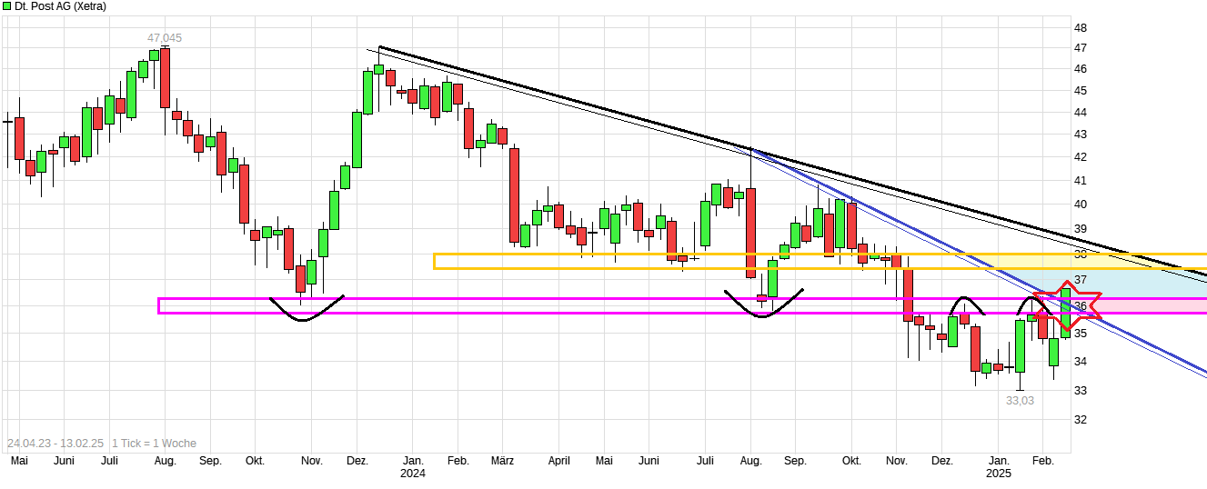Image resolution: width=1207 pixels, height=489 pixels.
Task: Click the 2024 year label on the time axis
Action: [413, 474]
